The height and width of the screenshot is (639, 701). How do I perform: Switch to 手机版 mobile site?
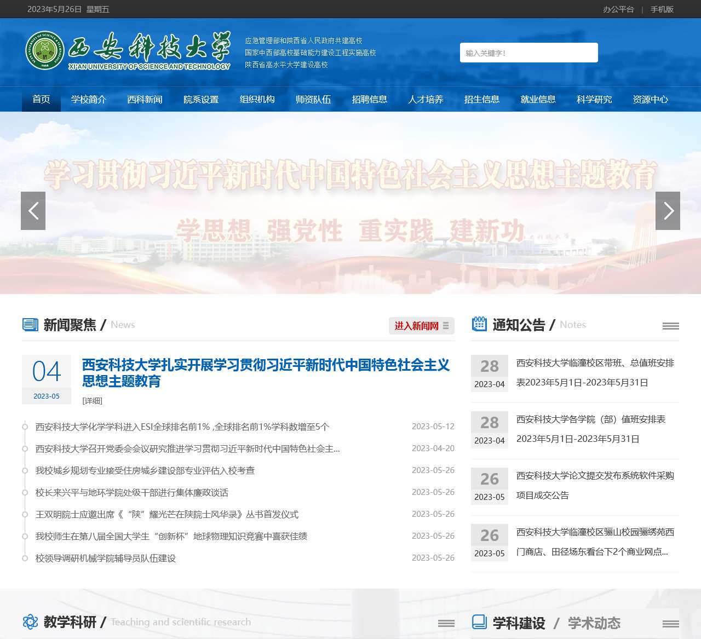click(662, 9)
